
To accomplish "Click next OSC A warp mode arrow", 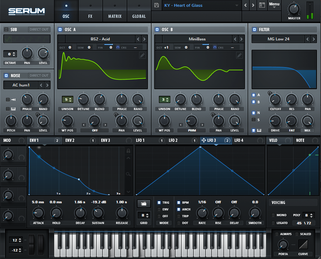I will (105, 125).
